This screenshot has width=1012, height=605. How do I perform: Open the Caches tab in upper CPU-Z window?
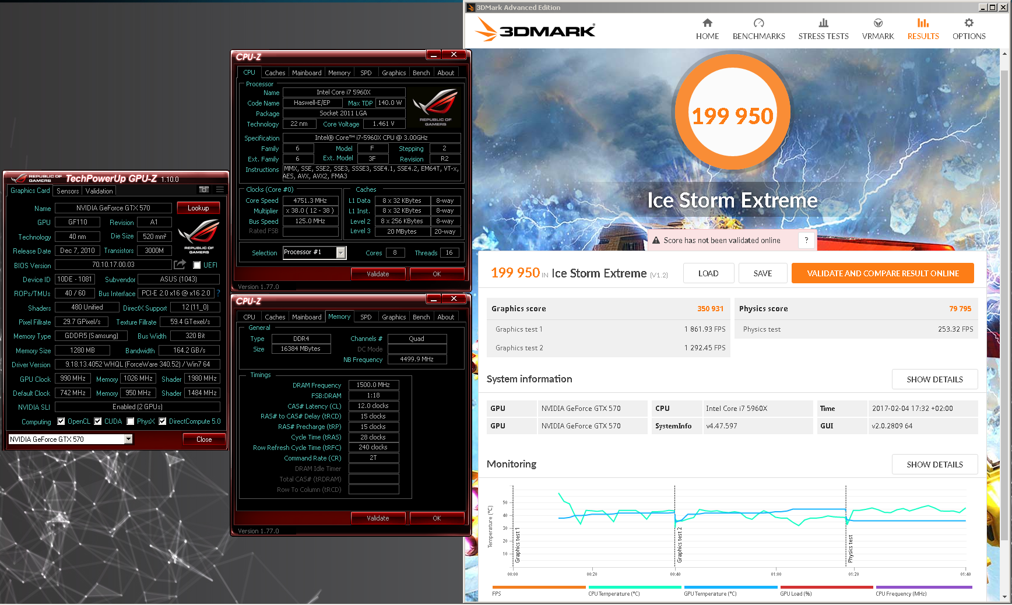pos(275,73)
